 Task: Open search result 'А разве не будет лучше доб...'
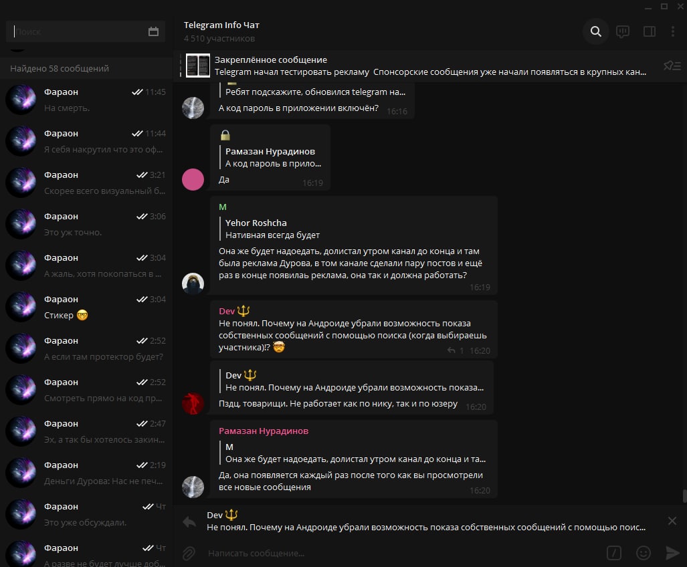click(x=86, y=552)
